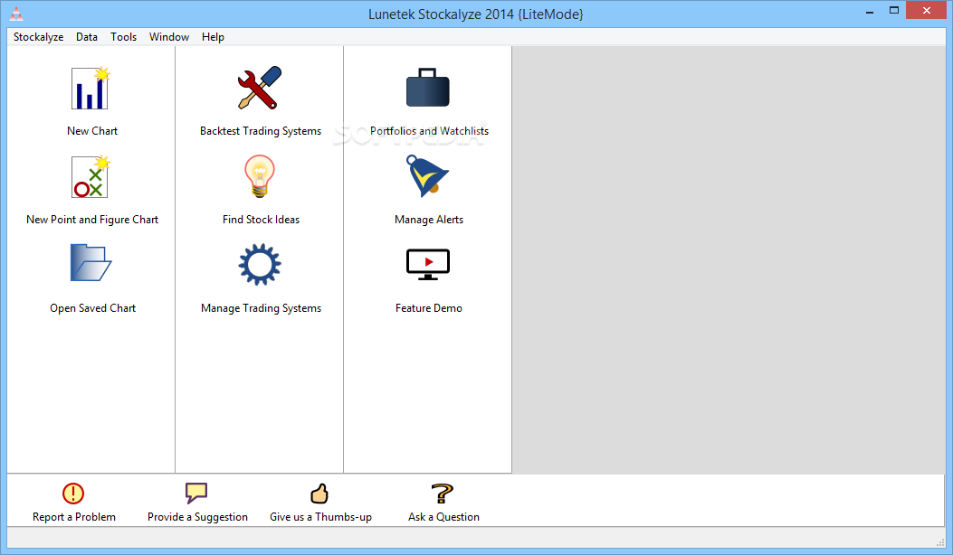Click the Open Saved Chart label

pyautogui.click(x=92, y=308)
